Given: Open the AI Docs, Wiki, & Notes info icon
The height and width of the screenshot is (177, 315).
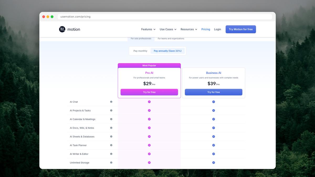Looking at the screenshot, I should point(111,128).
